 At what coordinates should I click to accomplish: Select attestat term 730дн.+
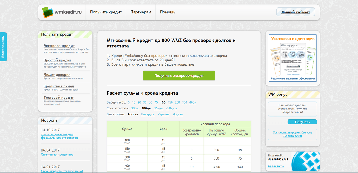[172, 108]
